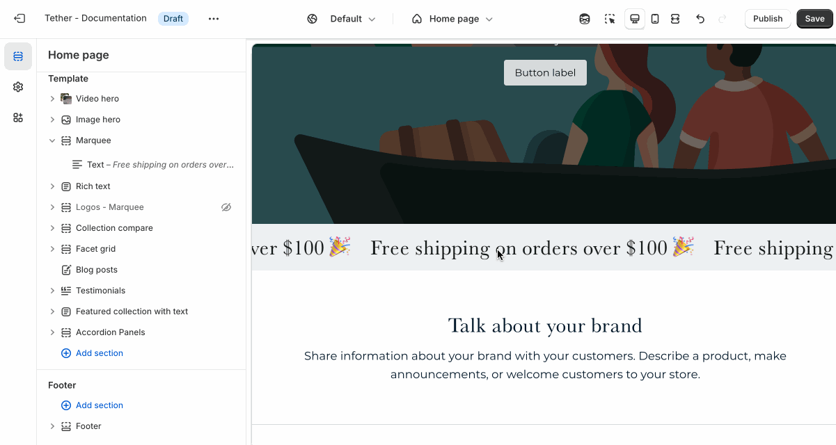Open the Home page template dropdown
This screenshot has height=445, width=836.
452,19
